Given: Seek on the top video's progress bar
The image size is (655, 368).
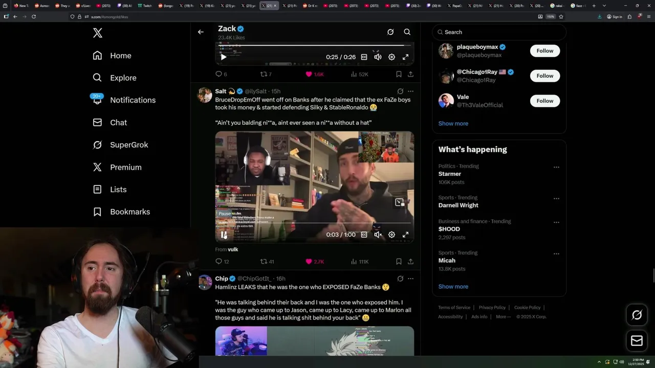Looking at the screenshot, I should [315, 45].
